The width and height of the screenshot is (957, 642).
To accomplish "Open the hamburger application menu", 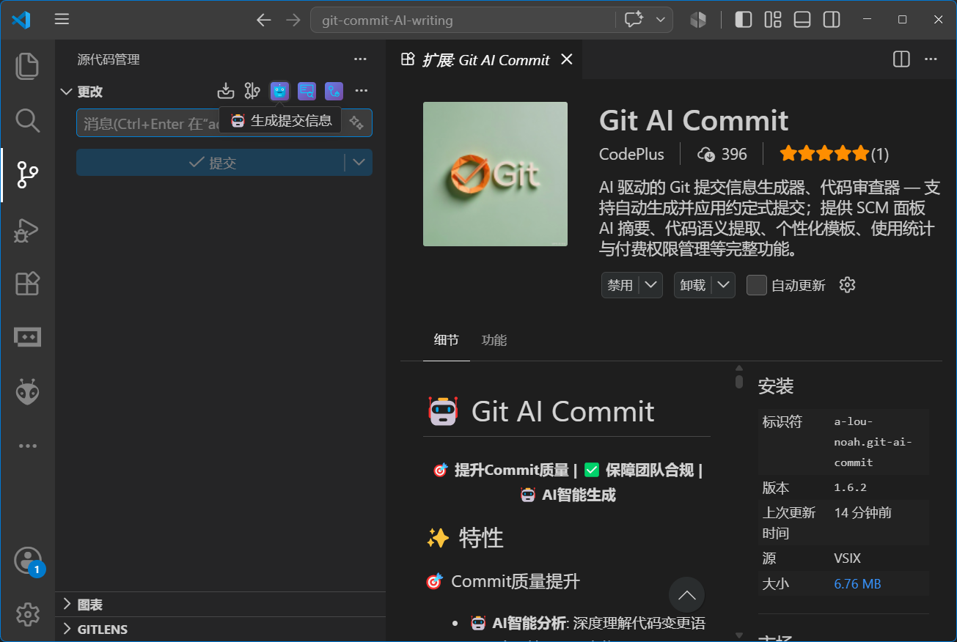I will click(62, 20).
